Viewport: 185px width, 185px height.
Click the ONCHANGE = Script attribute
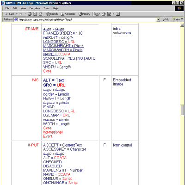(61, 183)
